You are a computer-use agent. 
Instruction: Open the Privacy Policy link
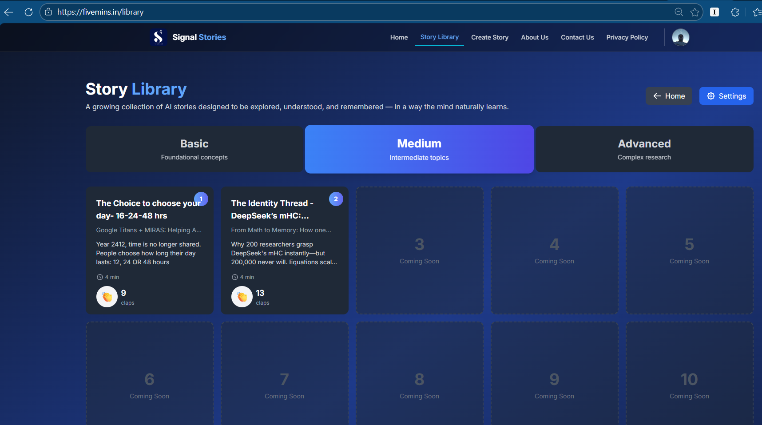(627, 37)
